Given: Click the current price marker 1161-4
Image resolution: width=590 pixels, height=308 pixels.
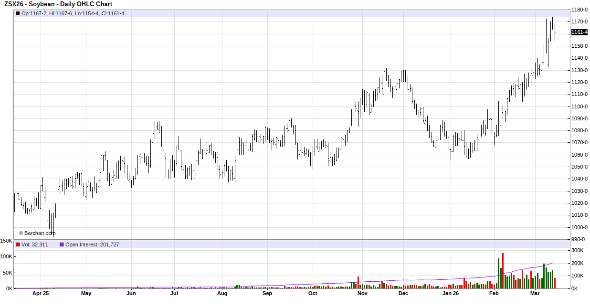Looking at the screenshot, I should [x=579, y=32].
